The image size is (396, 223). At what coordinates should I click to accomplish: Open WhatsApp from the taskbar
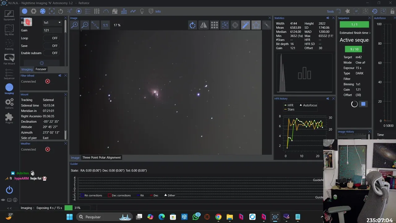196,217
